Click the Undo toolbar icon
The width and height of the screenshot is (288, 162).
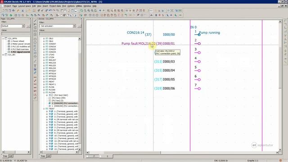tap(50, 11)
